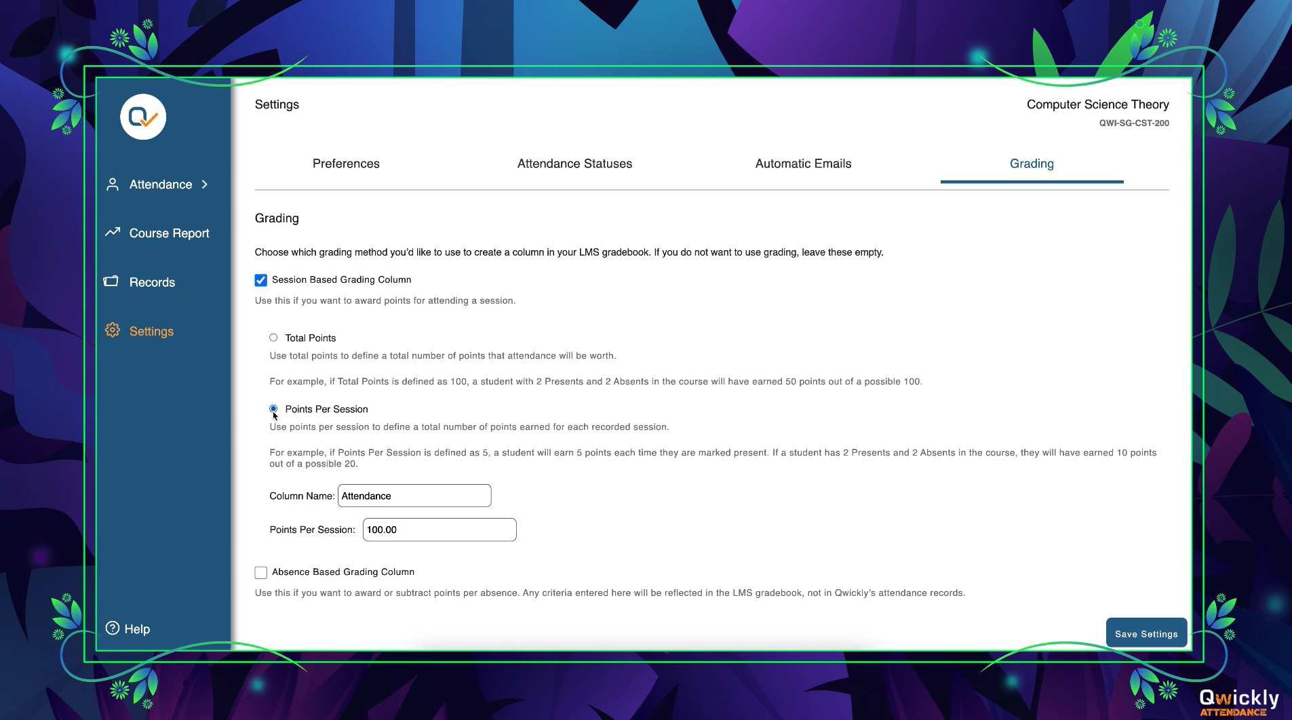The width and height of the screenshot is (1292, 720).
Task: Expand the Attendance menu chevron
Action: click(x=205, y=184)
